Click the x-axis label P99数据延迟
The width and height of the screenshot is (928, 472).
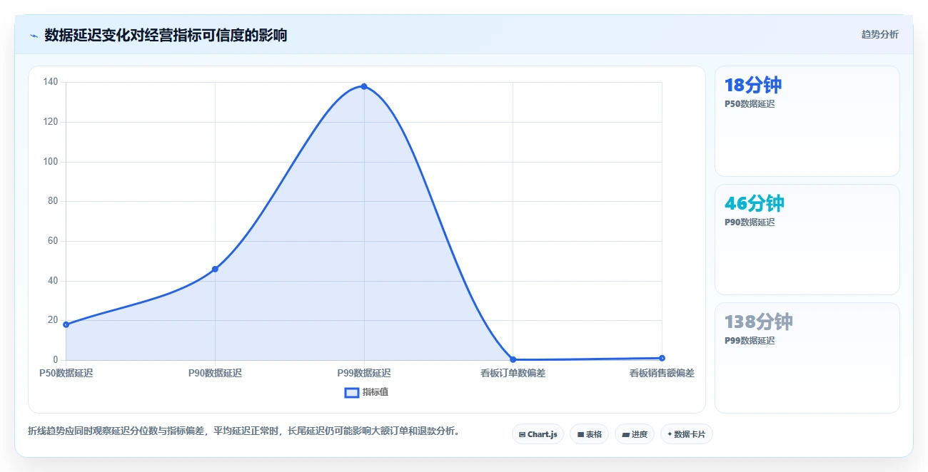tap(364, 373)
